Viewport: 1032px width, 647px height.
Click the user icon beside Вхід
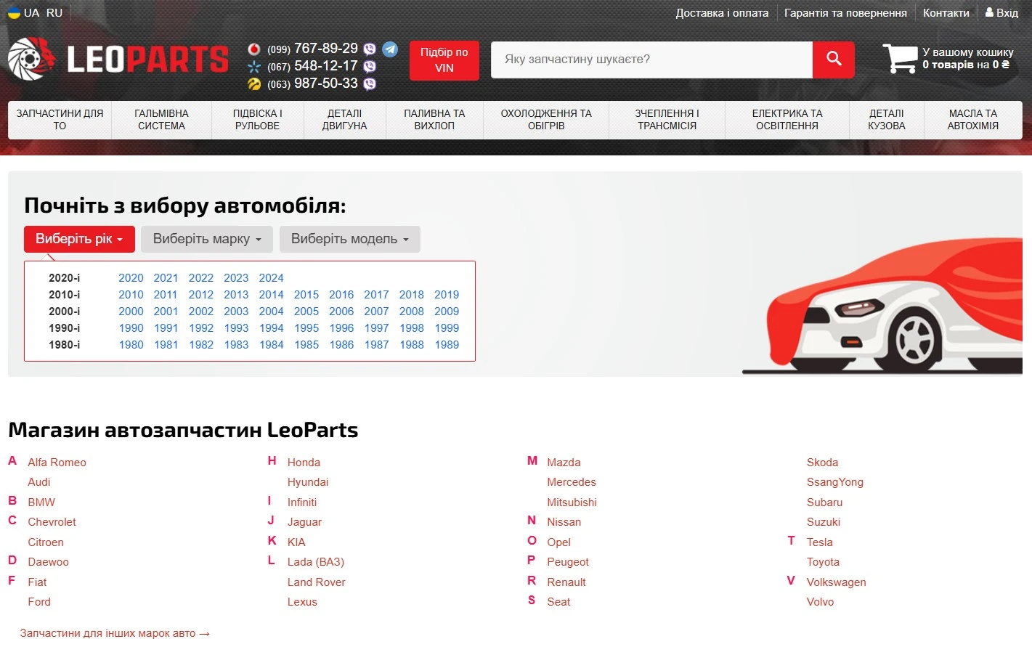click(x=989, y=12)
